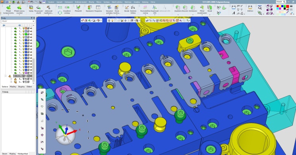Click the Plné modelování icon
This screenshot has height=155, width=296.
coord(202,8)
